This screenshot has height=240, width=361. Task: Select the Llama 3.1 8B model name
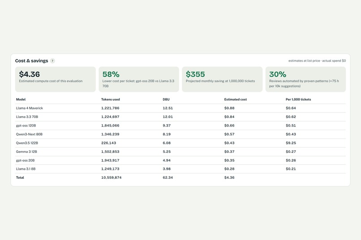click(x=26, y=169)
